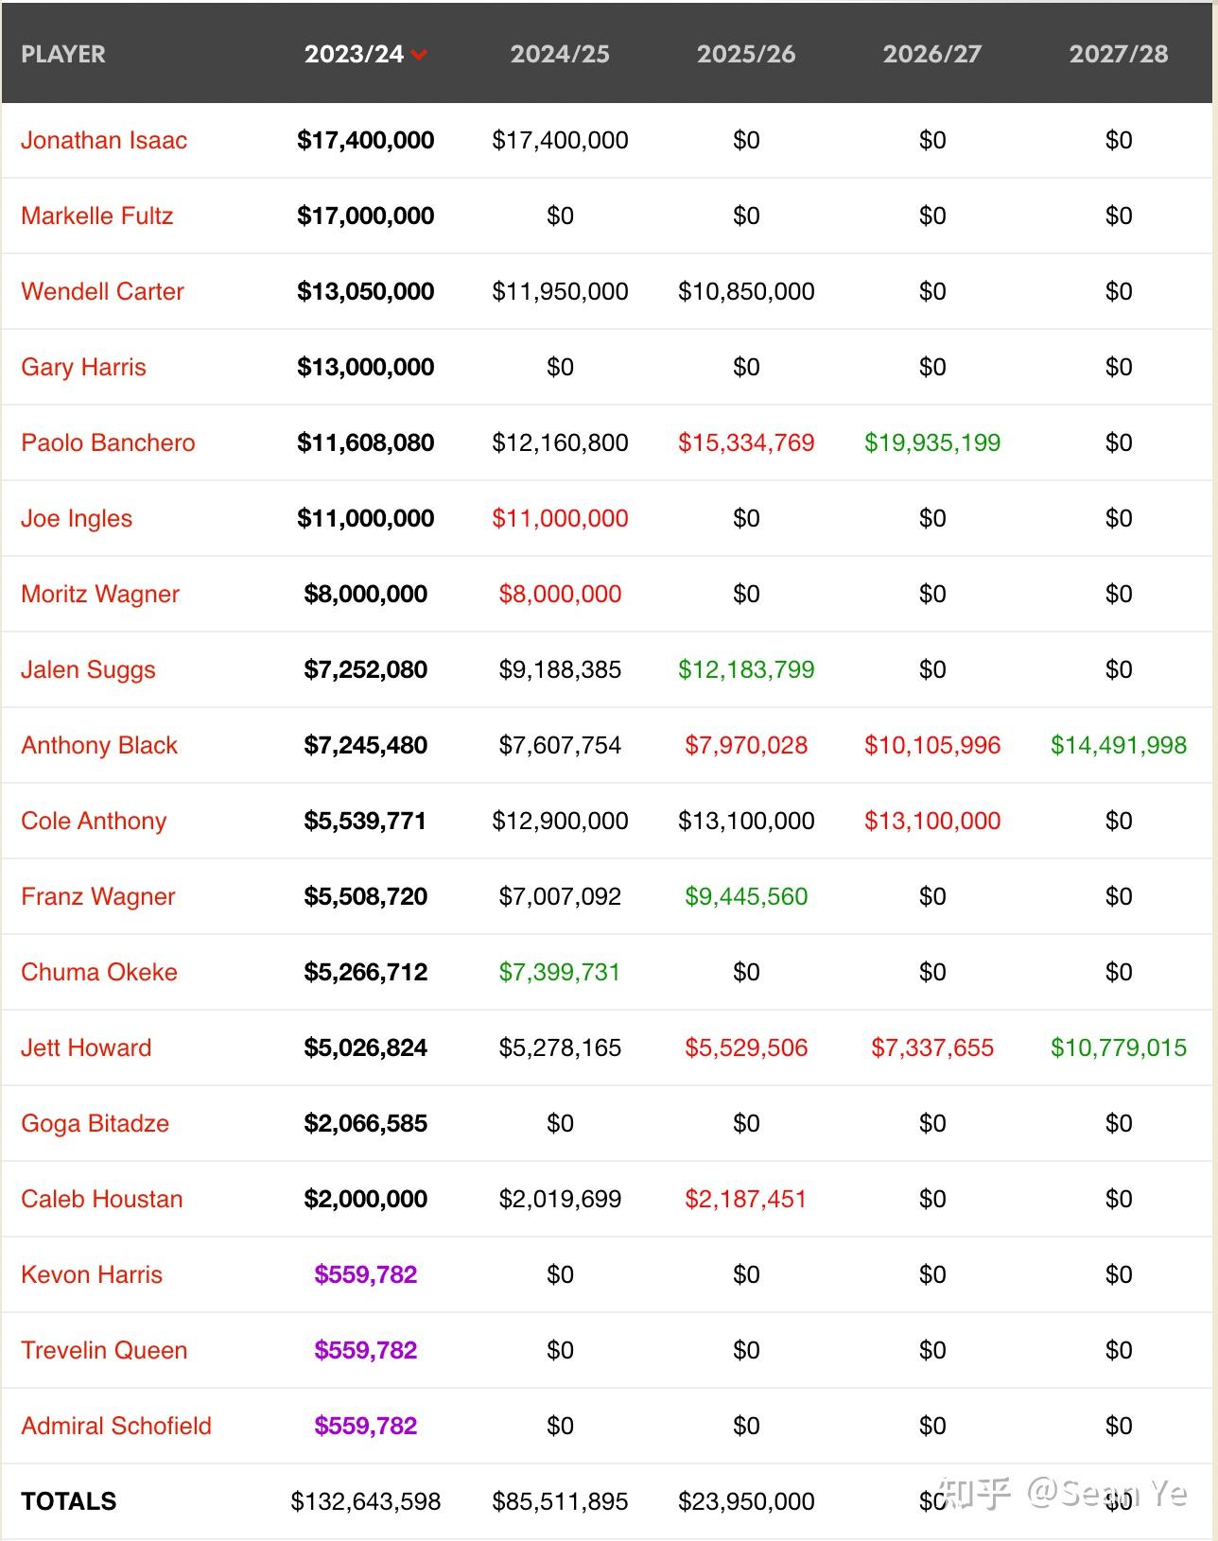Sort by the 2025/26 column header
This screenshot has width=1218, height=1541.
pyautogui.click(x=746, y=54)
